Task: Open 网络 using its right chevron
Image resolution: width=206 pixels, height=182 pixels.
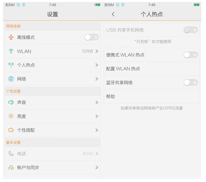Action: [x=97, y=79]
